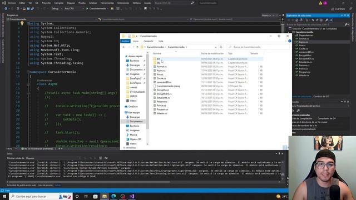The width and height of the screenshot is (356, 200).
Task: Click the yellow warning notification icon in title bar
Action: 320,3
